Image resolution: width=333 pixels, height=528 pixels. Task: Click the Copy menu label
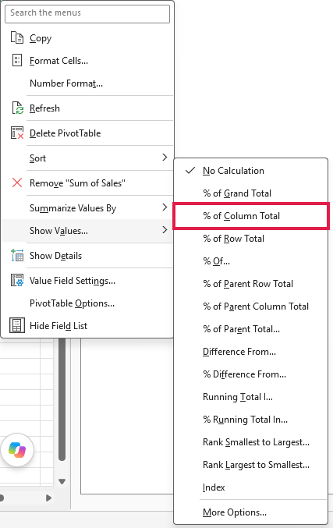[x=41, y=38]
